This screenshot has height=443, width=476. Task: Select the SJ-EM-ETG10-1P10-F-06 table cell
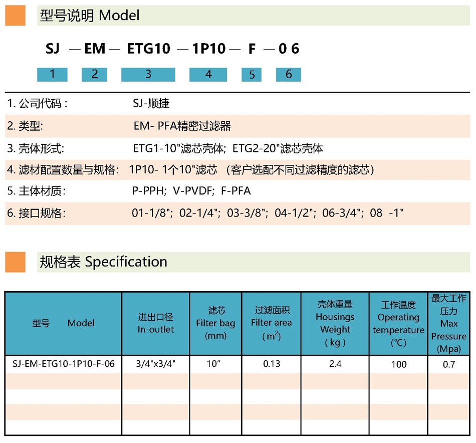63,364
